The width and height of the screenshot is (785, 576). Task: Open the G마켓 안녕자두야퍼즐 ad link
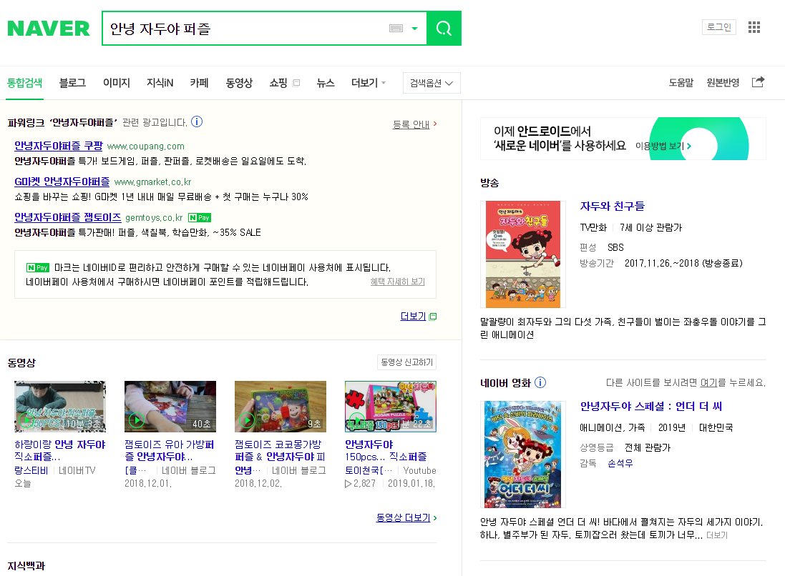pyautogui.click(x=62, y=182)
